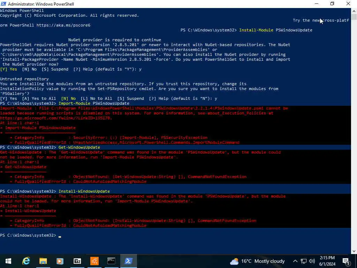357x268 pixels.
Task: Click the 'Untrusted repository' heading text
Action: pyautogui.click(x=24, y=79)
